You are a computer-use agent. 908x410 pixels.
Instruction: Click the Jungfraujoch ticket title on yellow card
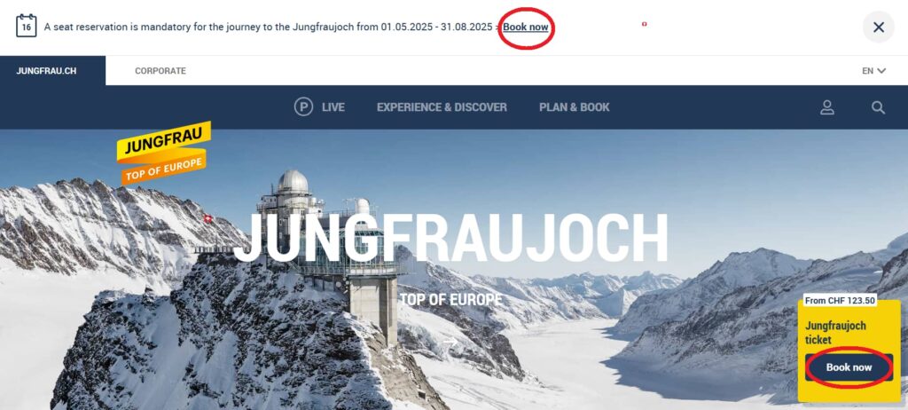click(x=835, y=332)
